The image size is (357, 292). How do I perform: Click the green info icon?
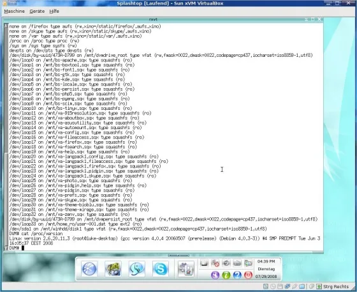(x=226, y=275)
